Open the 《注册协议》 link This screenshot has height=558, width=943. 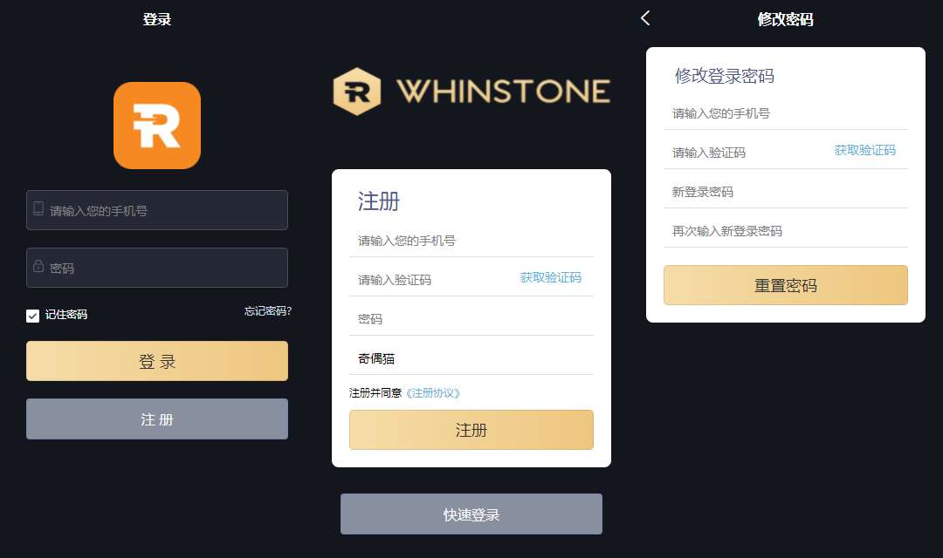433,393
